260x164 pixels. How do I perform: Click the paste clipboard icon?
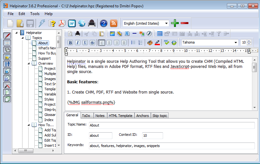102,34
